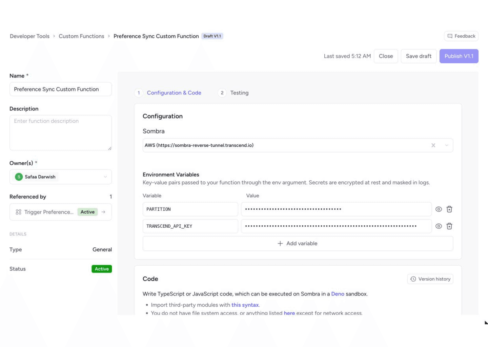The width and height of the screenshot is (488, 347).
Task: Click the description resize handle
Action: [109, 148]
